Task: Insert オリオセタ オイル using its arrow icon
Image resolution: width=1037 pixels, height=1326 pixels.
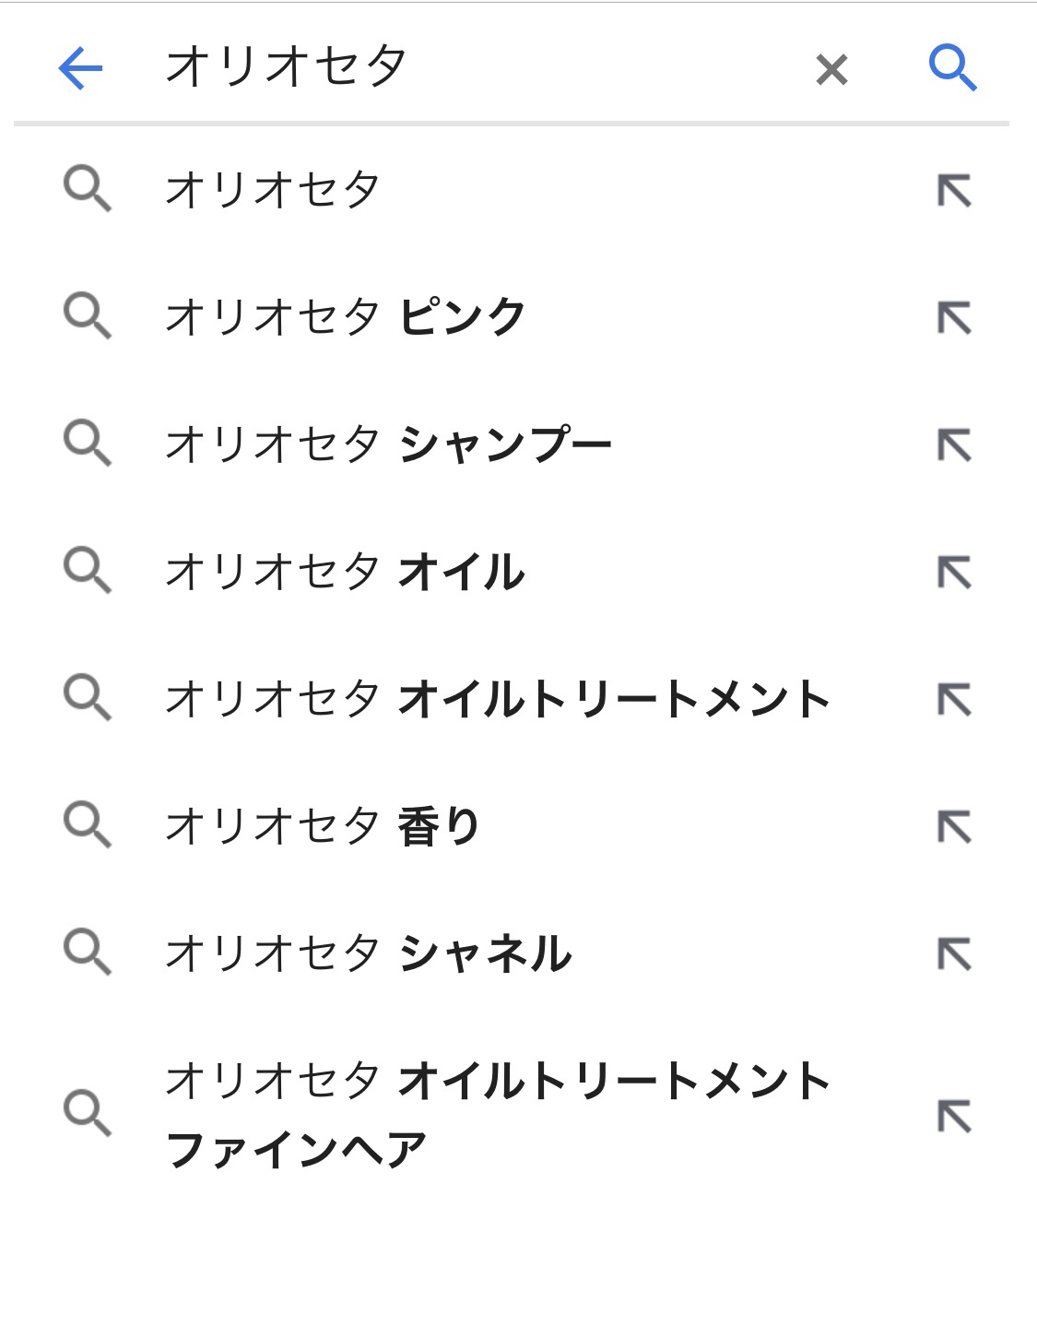Action: [x=954, y=573]
